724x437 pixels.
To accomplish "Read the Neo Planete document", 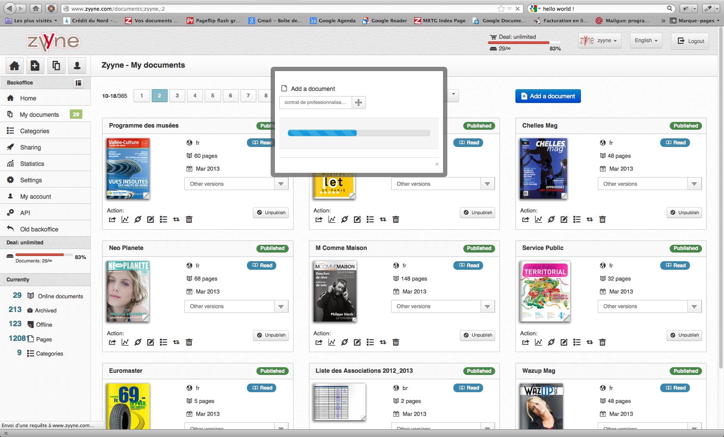I will tap(262, 265).
